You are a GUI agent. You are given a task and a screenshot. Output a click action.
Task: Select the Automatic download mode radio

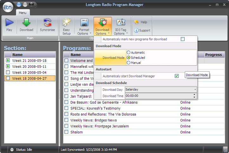tap(129, 52)
